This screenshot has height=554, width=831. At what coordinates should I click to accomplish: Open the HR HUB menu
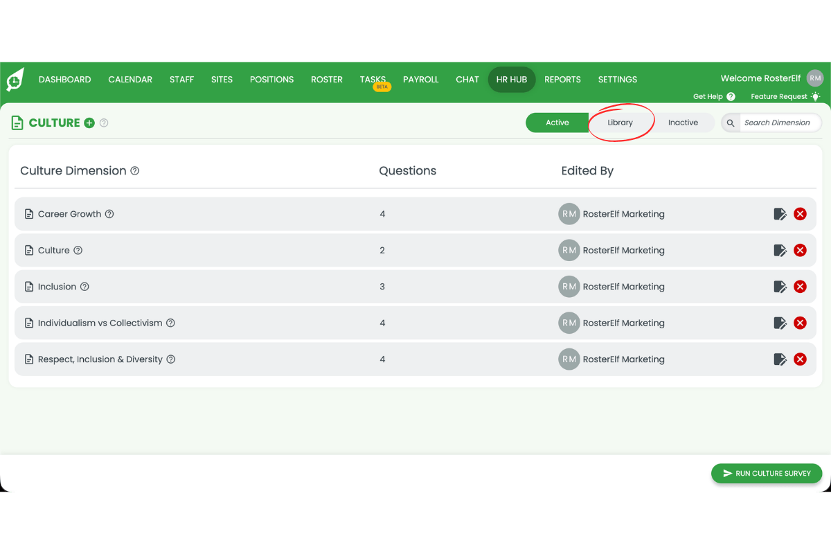pos(511,80)
